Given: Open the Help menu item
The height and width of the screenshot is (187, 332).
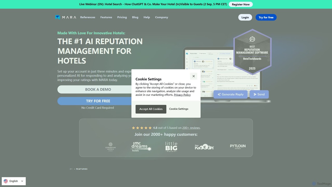Looking at the screenshot, I should tap(147, 17).
